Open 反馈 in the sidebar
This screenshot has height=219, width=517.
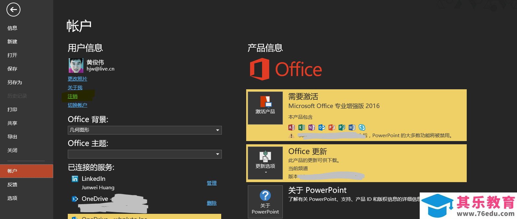pos(27,185)
